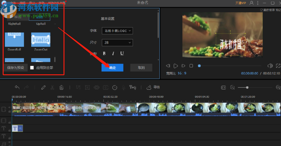Click the UpRoll animation label
The height and width of the screenshot is (146, 281).
(41, 24)
